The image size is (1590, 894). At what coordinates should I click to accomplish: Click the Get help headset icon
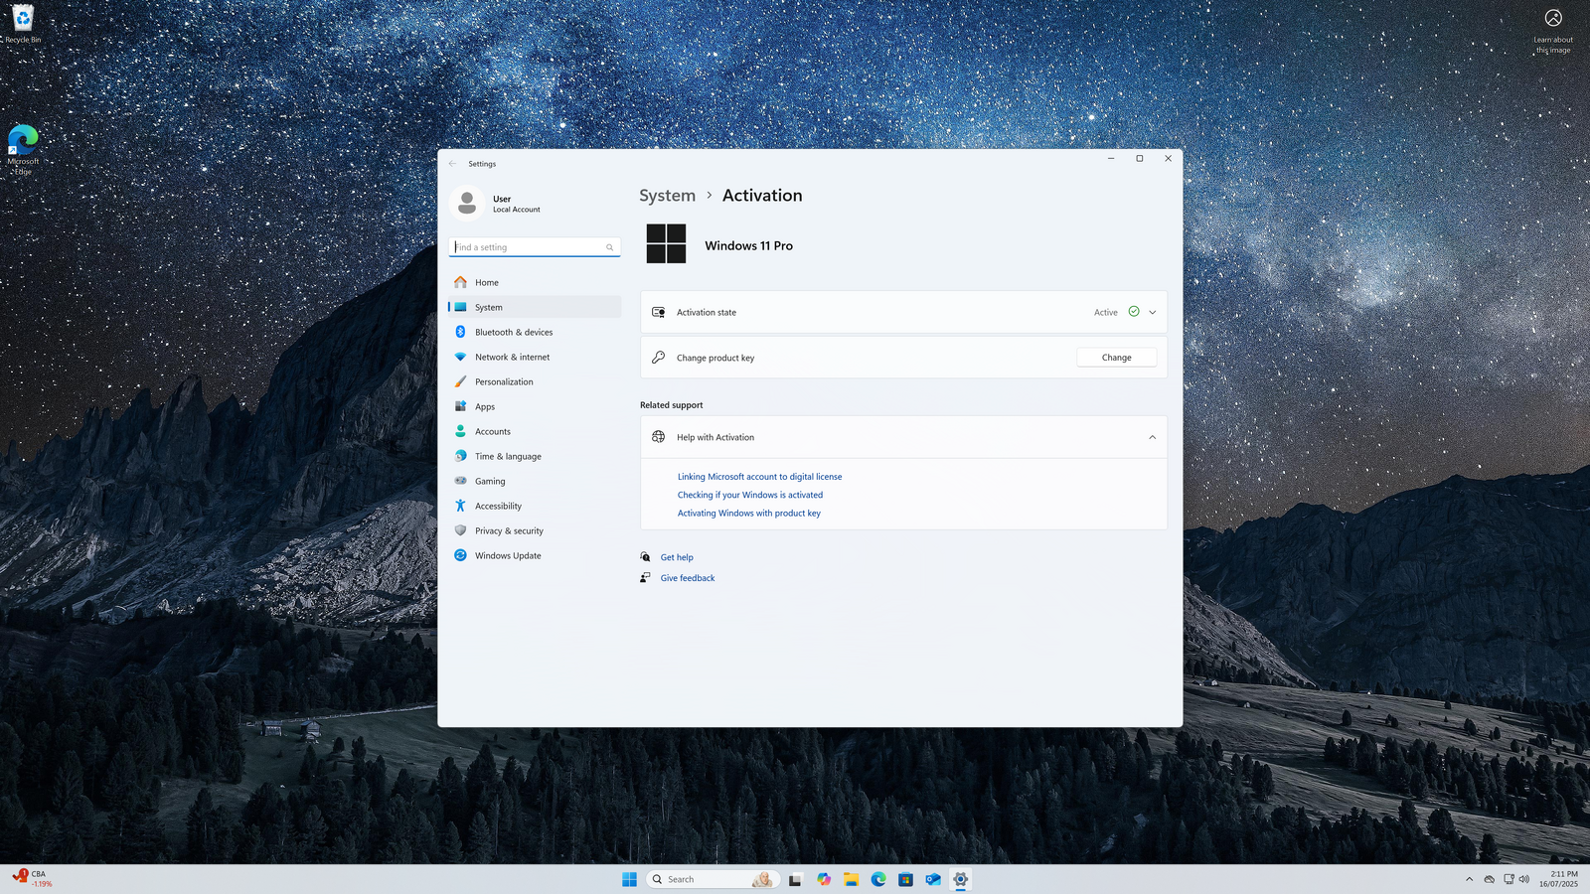[645, 557]
